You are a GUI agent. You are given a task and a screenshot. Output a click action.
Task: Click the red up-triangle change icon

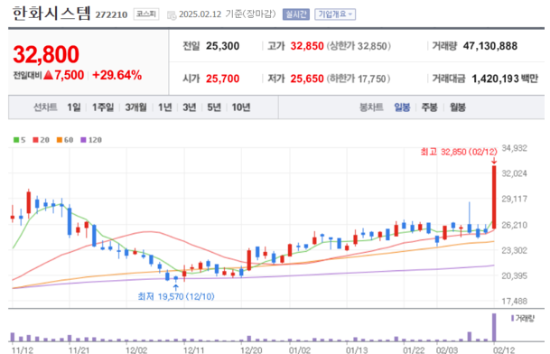(49, 75)
